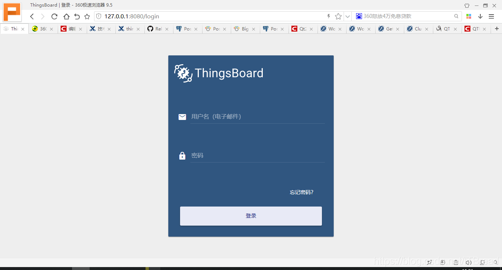Focus the 密码 password field
The height and width of the screenshot is (270, 502).
click(x=257, y=156)
